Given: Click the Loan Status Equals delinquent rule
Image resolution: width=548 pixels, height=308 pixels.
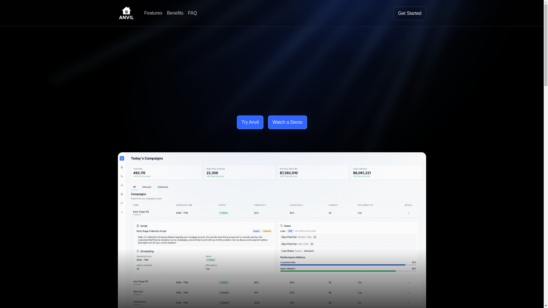Looking at the screenshot, I should pyautogui.click(x=348, y=251).
